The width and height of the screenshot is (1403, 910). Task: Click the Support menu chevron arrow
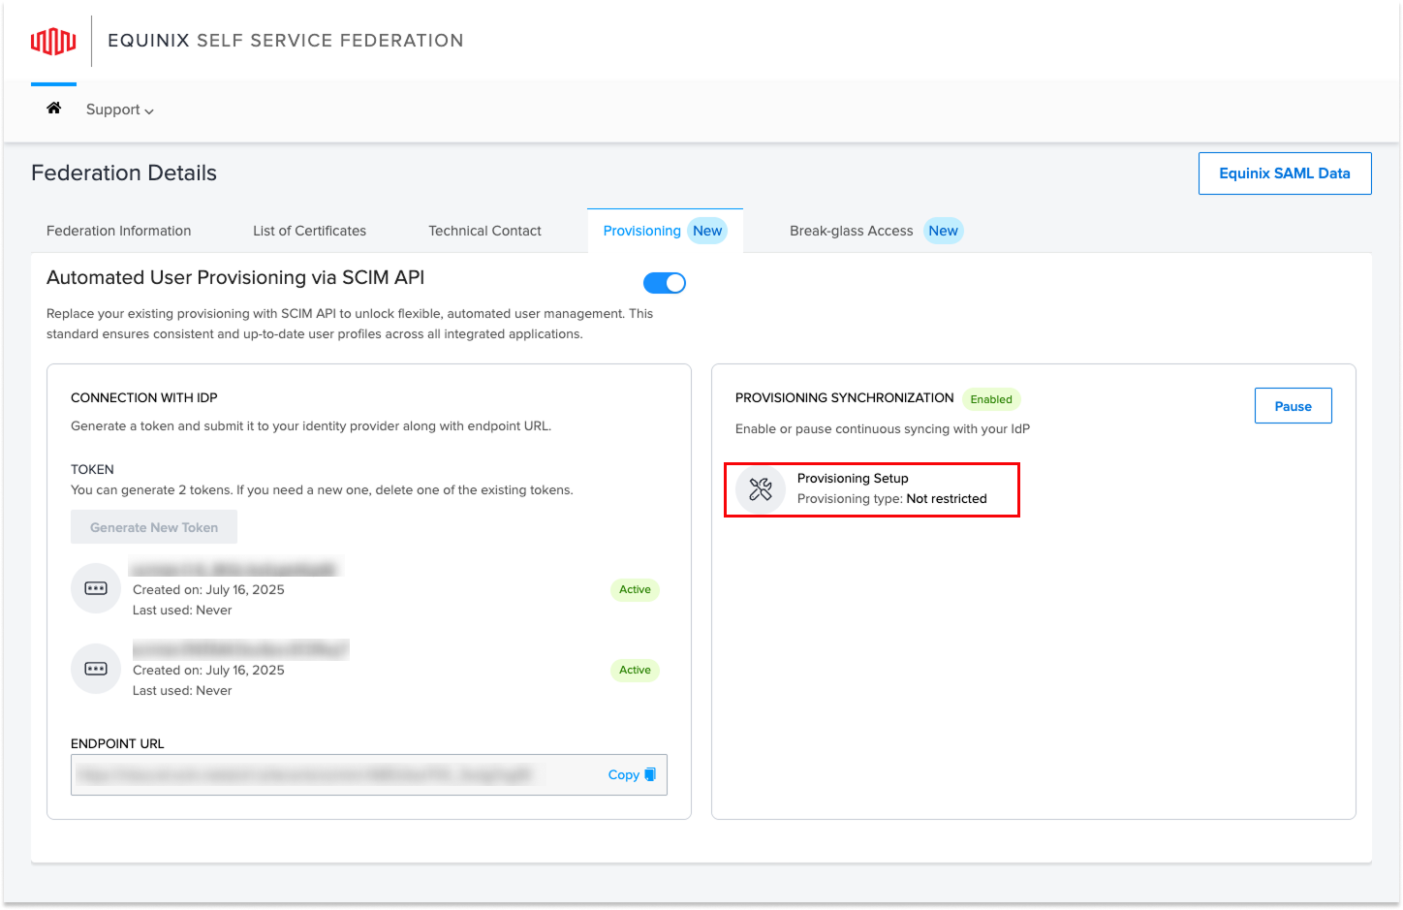coord(149,111)
